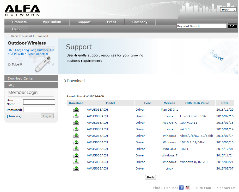Click the "10/10.1 32/64bit" cell
239x192 pixels.
pyautogui.click(x=193, y=142)
